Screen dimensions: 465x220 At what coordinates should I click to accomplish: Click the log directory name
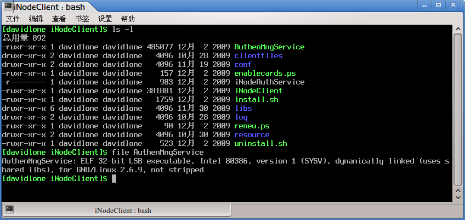coord(241,117)
